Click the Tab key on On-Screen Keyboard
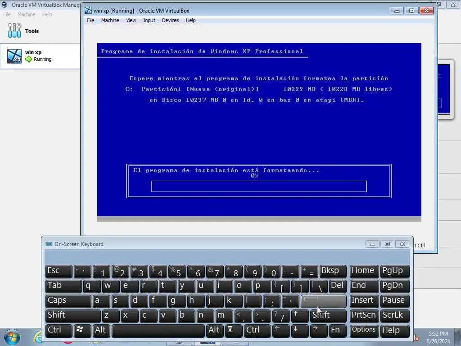 (x=63, y=286)
